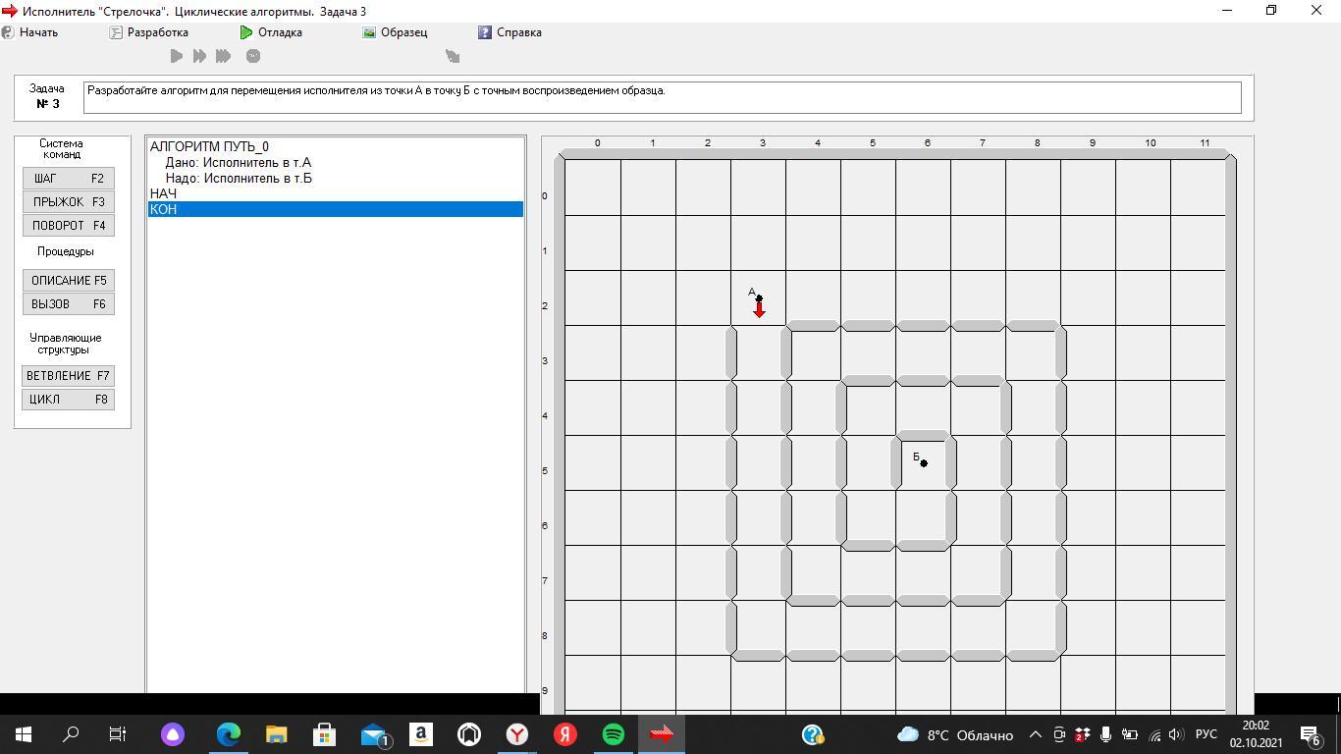The height and width of the screenshot is (754, 1341).
Task: Click the round stop icon in toolbar
Action: (x=253, y=56)
